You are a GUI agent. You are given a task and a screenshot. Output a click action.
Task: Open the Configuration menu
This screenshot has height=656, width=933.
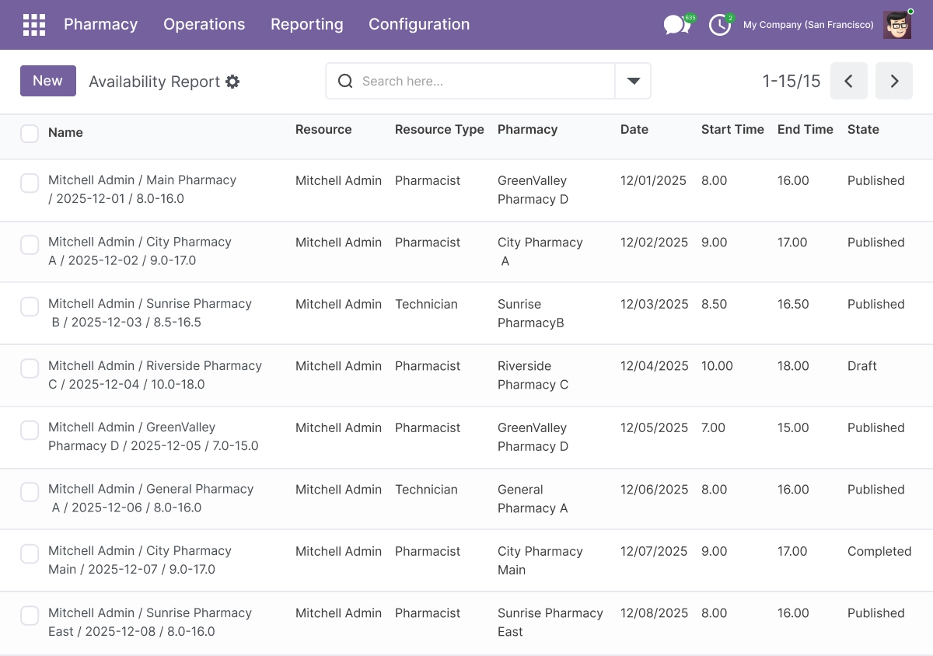(x=419, y=25)
